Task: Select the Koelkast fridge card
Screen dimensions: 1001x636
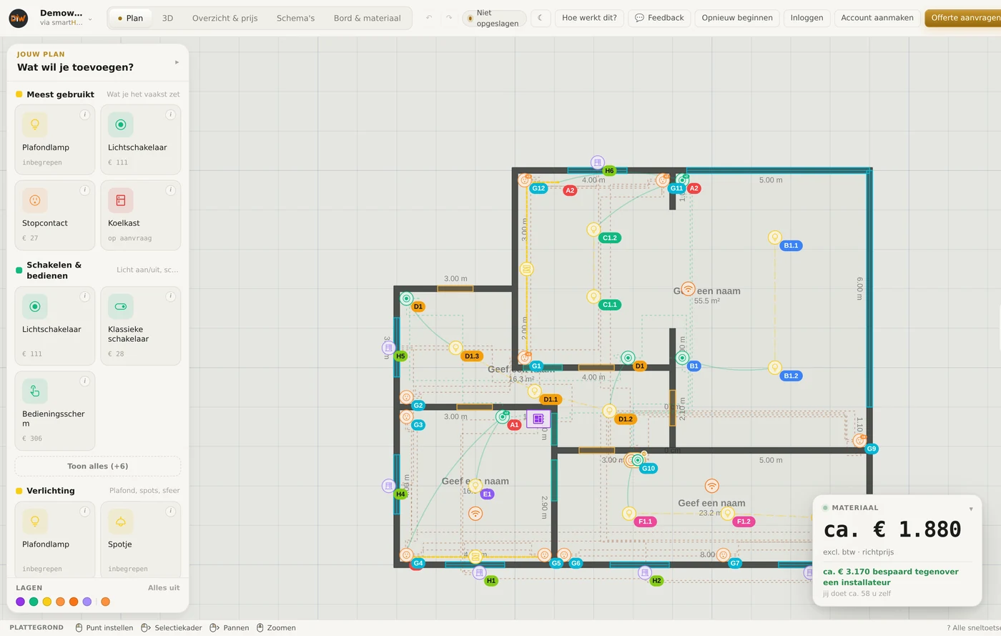Action: (141, 215)
